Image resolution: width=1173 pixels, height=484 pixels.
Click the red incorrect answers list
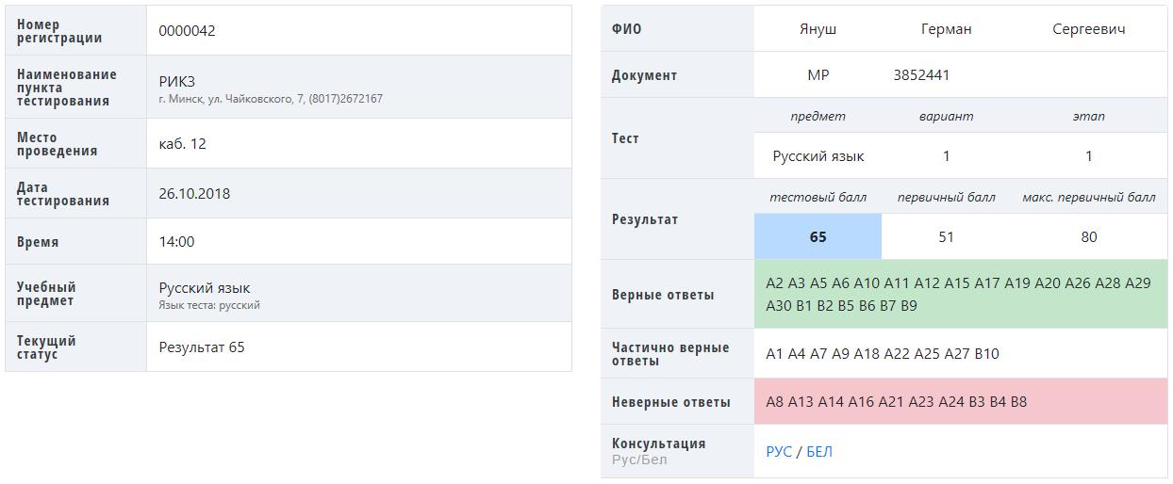960,401
